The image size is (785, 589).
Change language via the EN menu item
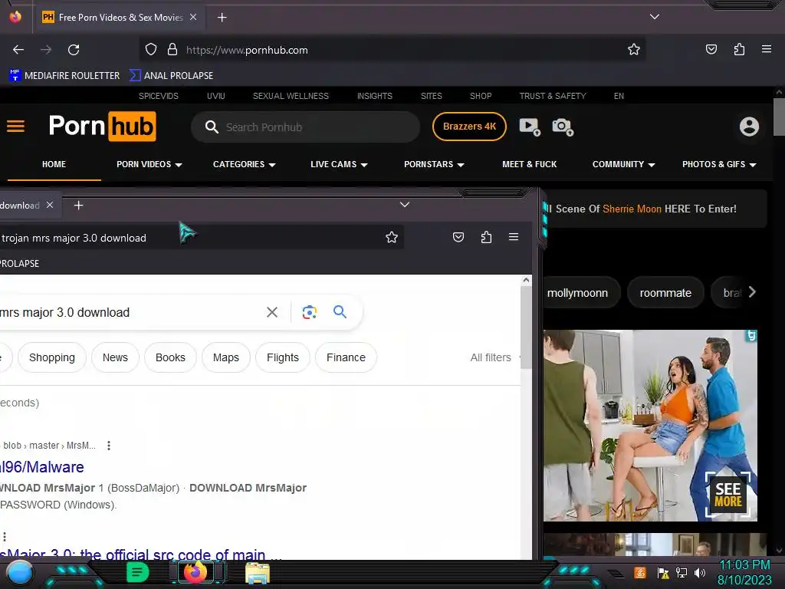(619, 96)
